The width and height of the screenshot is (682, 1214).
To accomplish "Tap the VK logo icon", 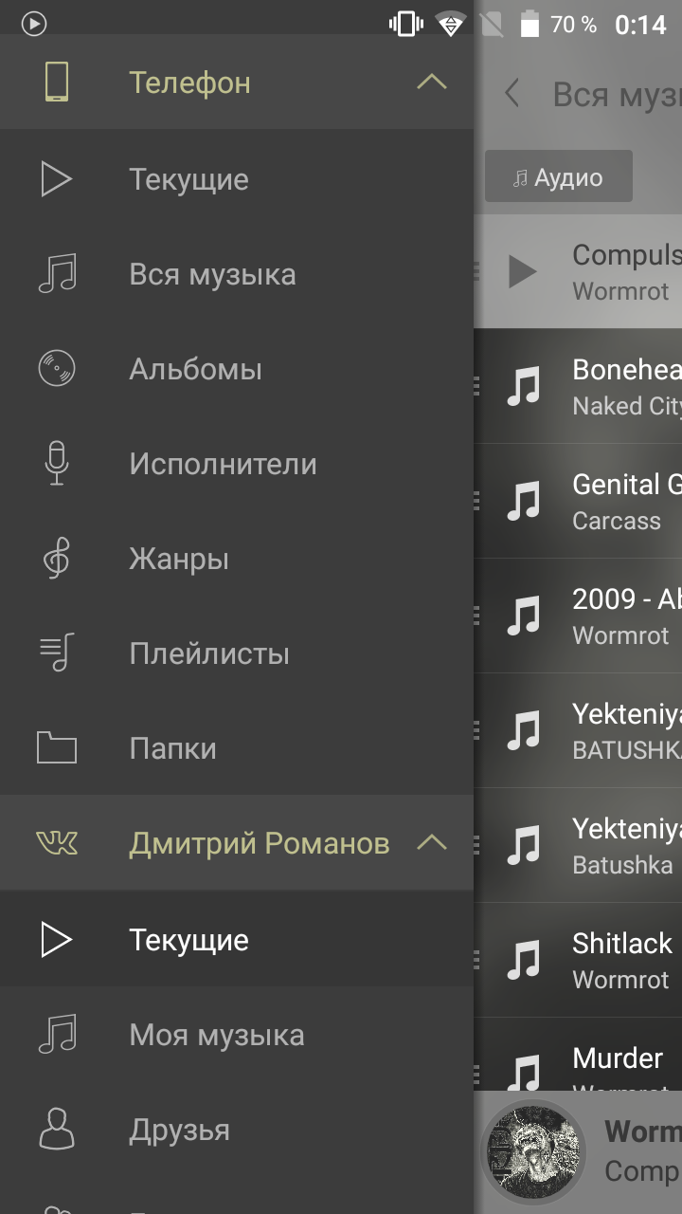I will pyautogui.click(x=57, y=842).
